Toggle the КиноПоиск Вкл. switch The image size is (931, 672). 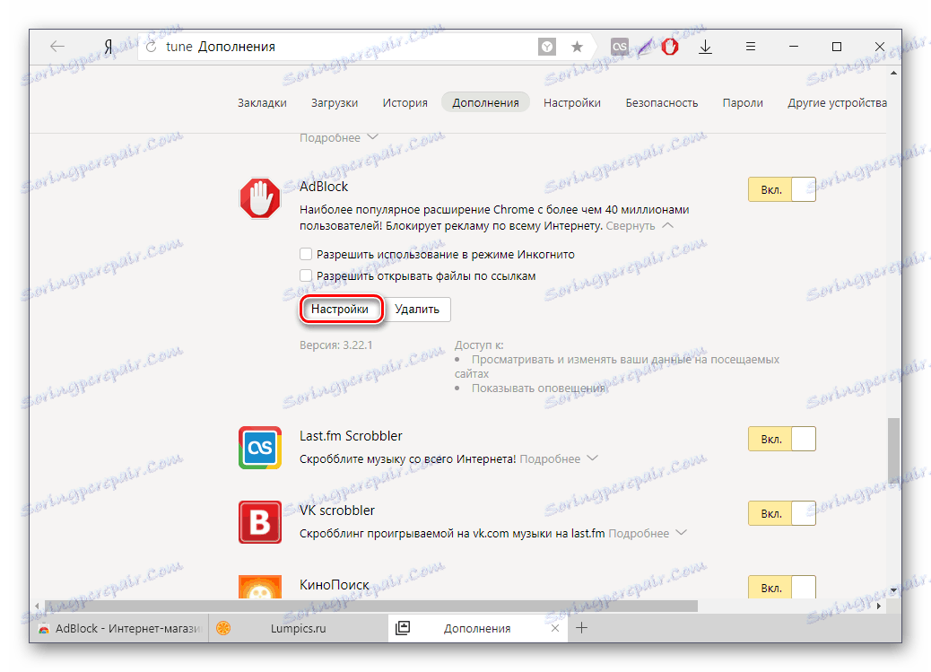coord(781,587)
